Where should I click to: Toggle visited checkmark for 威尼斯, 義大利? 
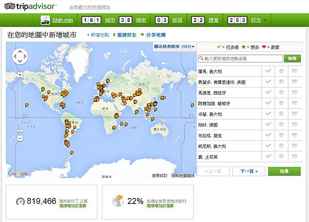pos(268,146)
